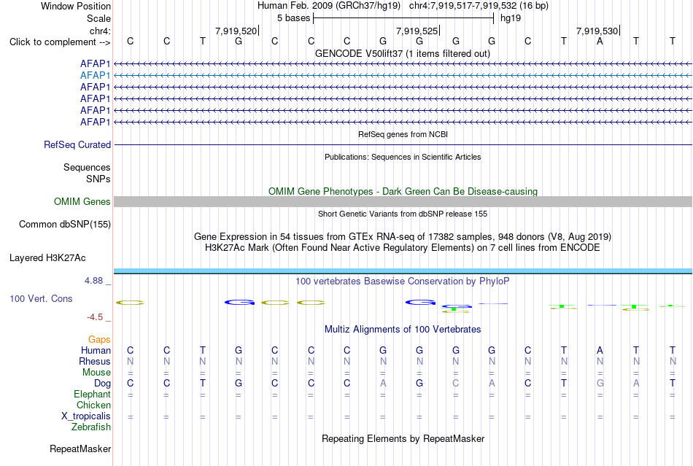Click the A base in Human alignment row
Viewport: 693px width, 466px height.
coord(600,350)
